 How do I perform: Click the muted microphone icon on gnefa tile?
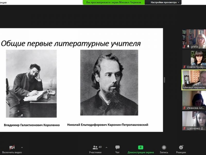184,47
